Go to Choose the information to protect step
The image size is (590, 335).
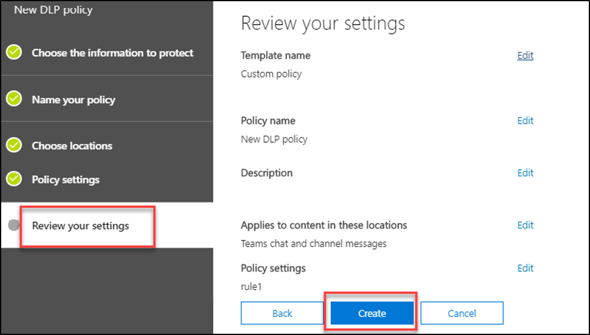tap(112, 53)
